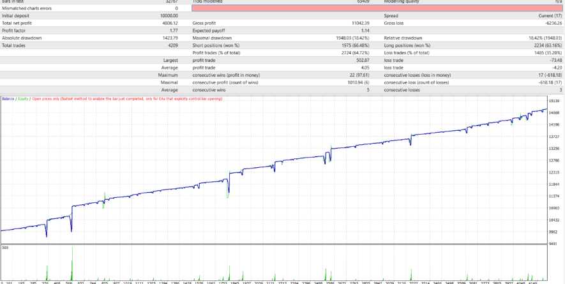The width and height of the screenshot is (565, 284).
Task: Select the absolute drawdown value 1423.79
Action: click(170, 38)
